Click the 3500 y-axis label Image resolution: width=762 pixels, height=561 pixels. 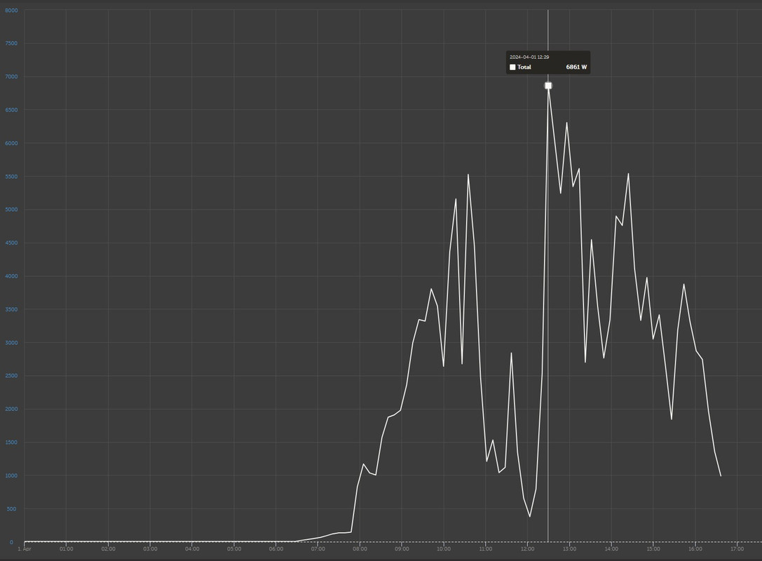11,310
